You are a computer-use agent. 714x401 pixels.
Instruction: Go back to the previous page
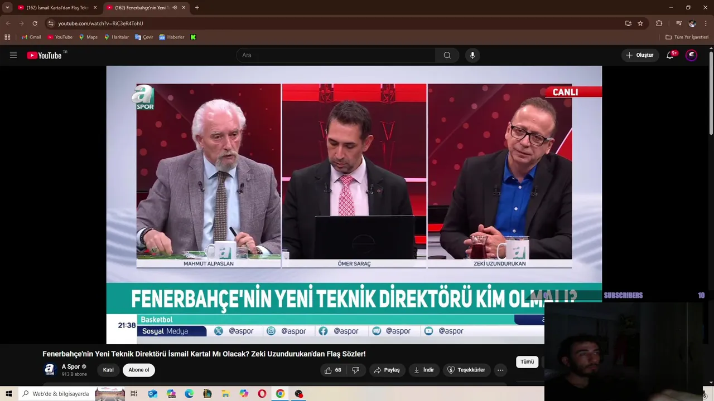click(8, 23)
